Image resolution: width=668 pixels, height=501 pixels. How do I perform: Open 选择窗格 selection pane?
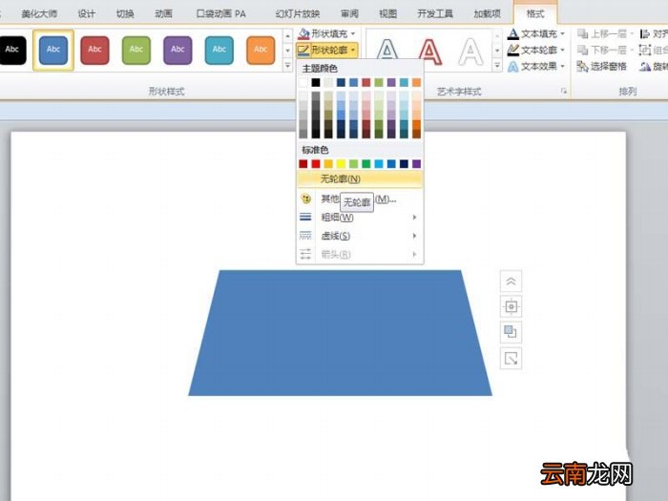601,67
